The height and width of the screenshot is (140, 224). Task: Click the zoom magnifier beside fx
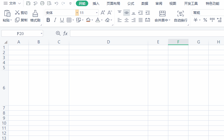(58, 33)
